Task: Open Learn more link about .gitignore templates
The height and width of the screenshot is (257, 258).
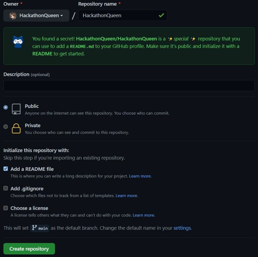Action: 127,196
